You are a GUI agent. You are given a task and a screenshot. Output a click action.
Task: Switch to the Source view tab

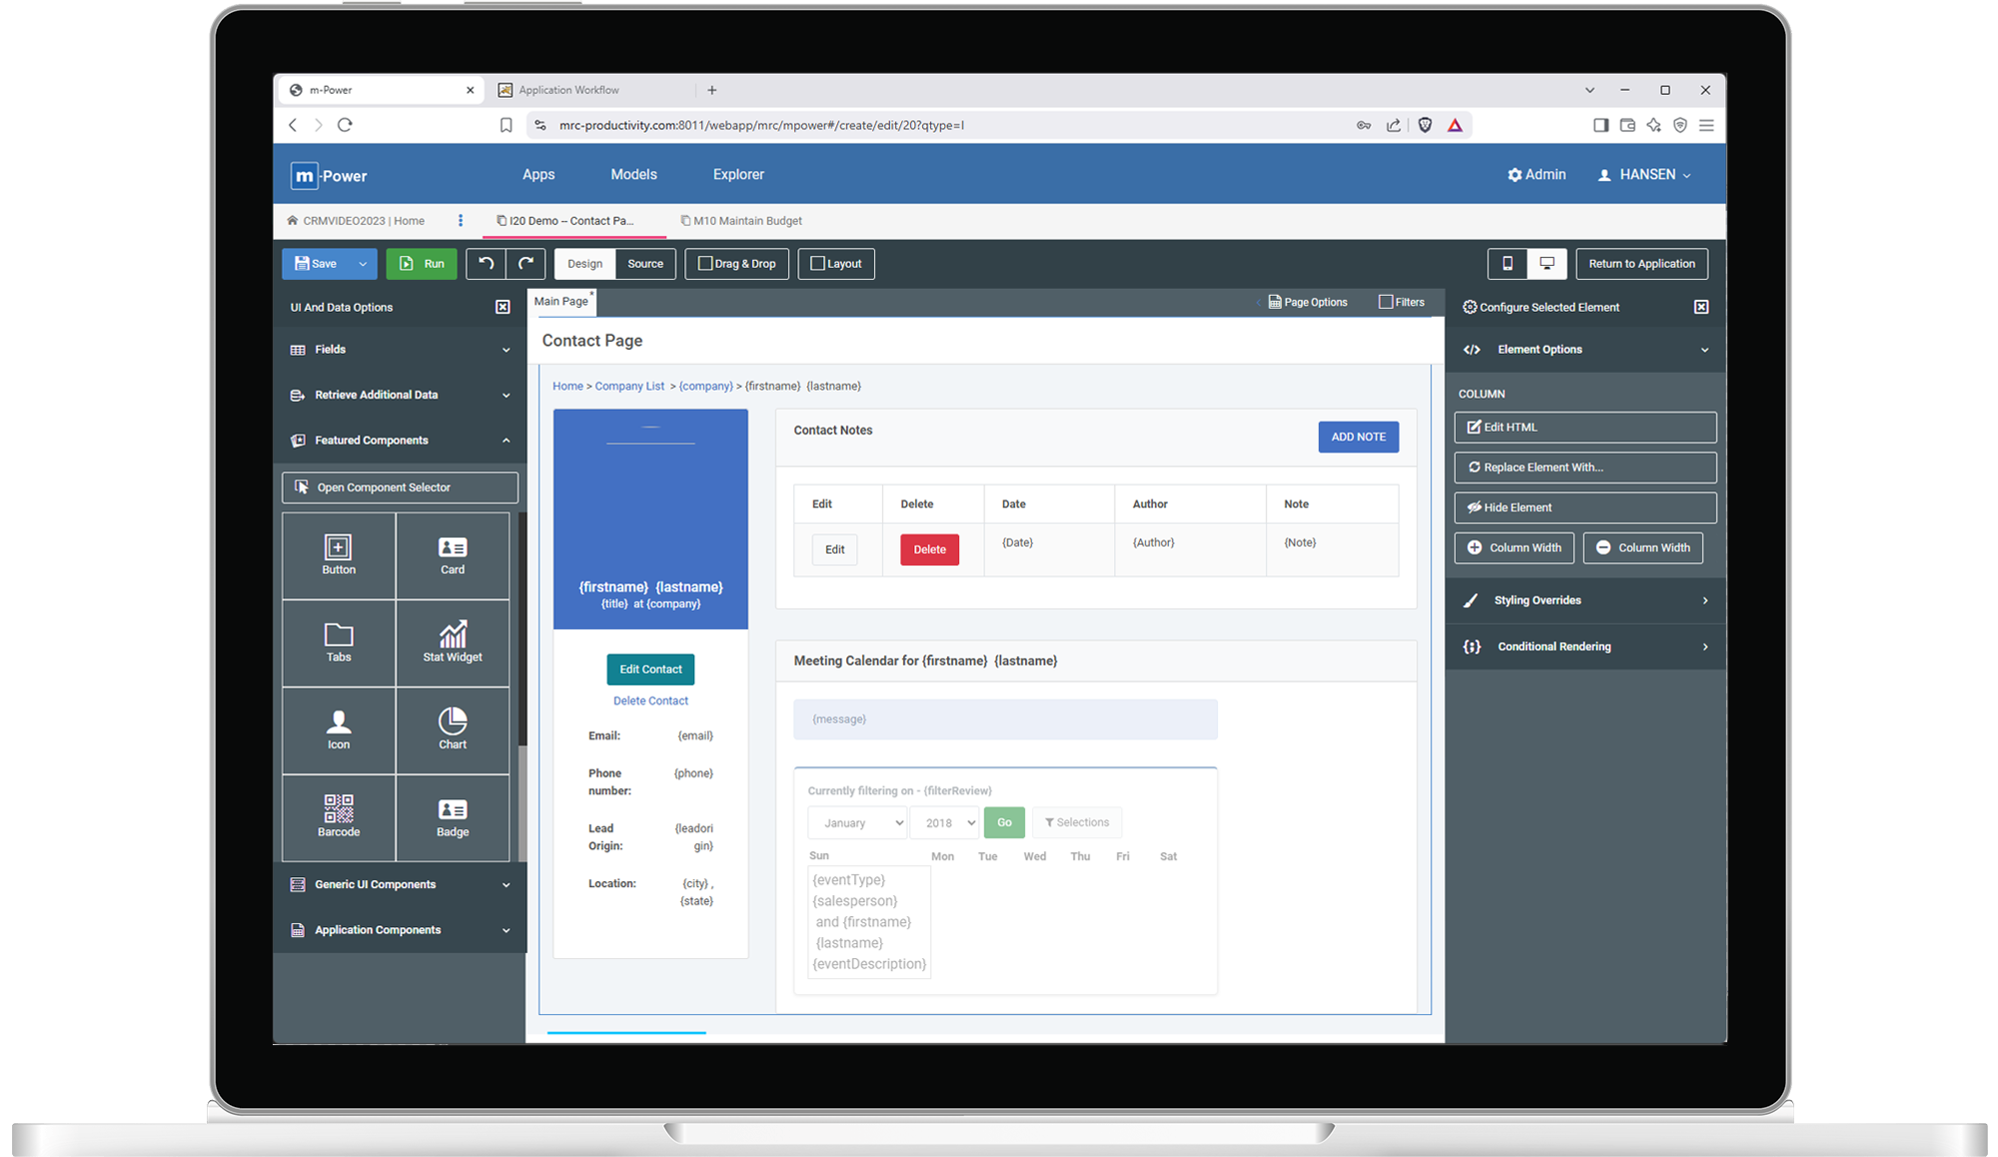click(x=645, y=264)
